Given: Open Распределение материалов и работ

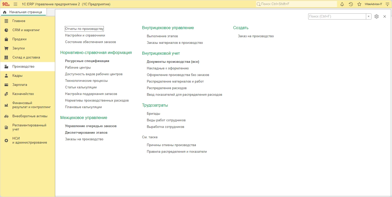Looking at the screenshot, I should coord(175,82).
